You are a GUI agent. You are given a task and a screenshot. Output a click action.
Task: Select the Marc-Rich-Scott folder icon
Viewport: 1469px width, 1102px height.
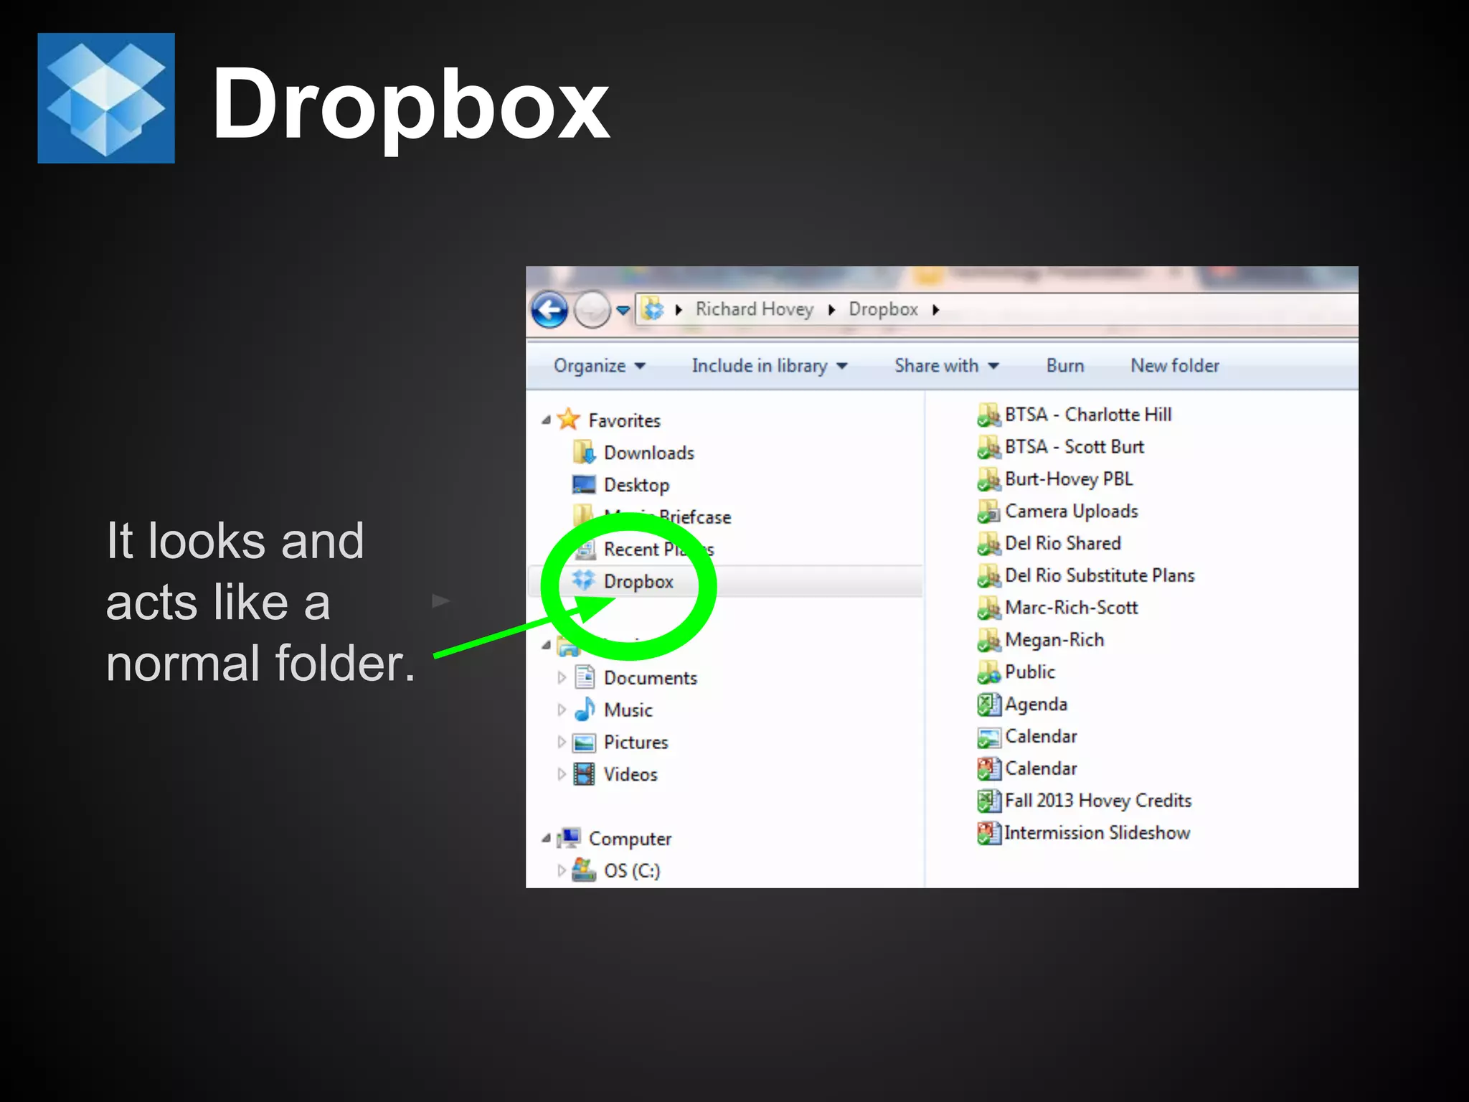pyautogui.click(x=988, y=608)
